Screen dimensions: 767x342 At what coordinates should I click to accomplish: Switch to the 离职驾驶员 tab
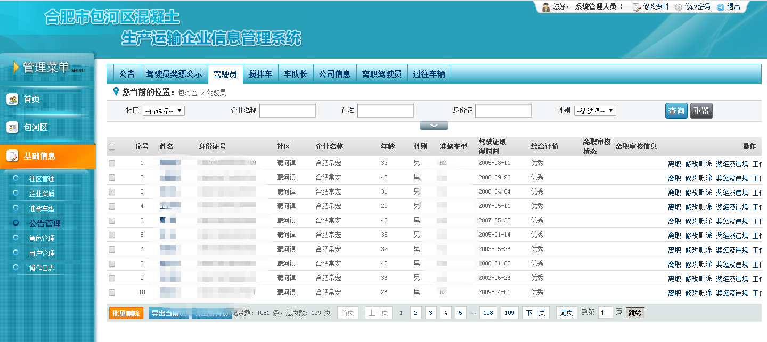click(x=382, y=74)
